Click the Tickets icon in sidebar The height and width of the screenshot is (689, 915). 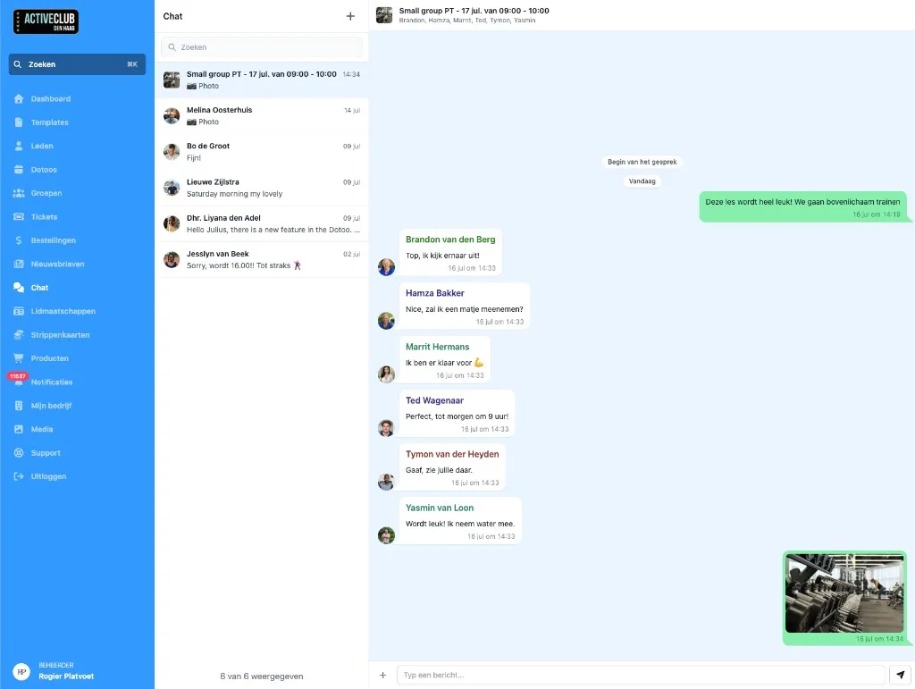pyautogui.click(x=19, y=217)
